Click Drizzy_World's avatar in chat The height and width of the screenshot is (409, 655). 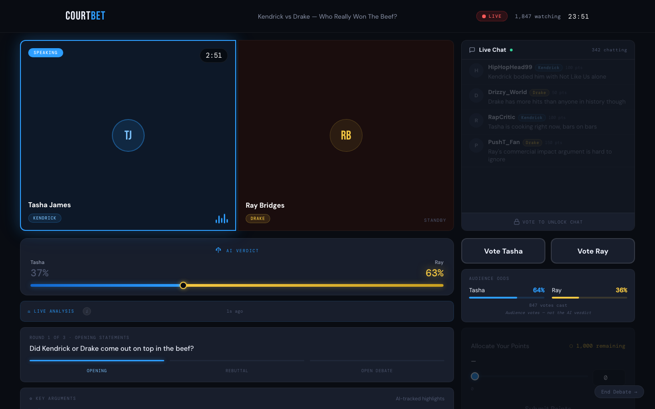click(476, 95)
